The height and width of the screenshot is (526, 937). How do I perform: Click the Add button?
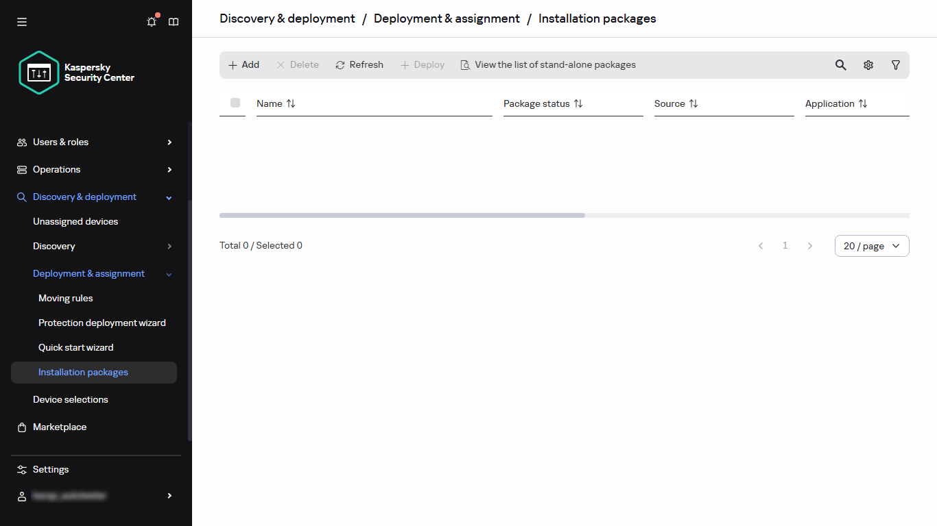click(243, 64)
